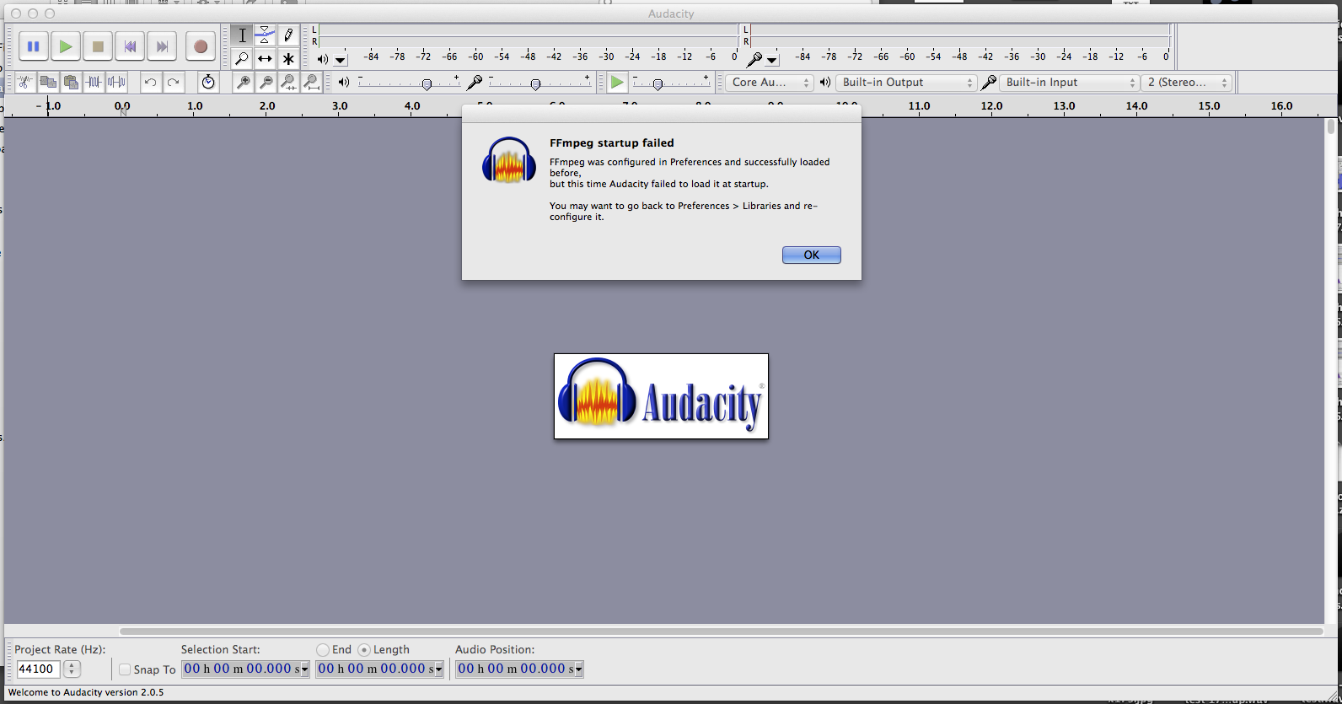Click the Copy icon in edit toolbar
The height and width of the screenshot is (704, 1342).
tap(48, 82)
